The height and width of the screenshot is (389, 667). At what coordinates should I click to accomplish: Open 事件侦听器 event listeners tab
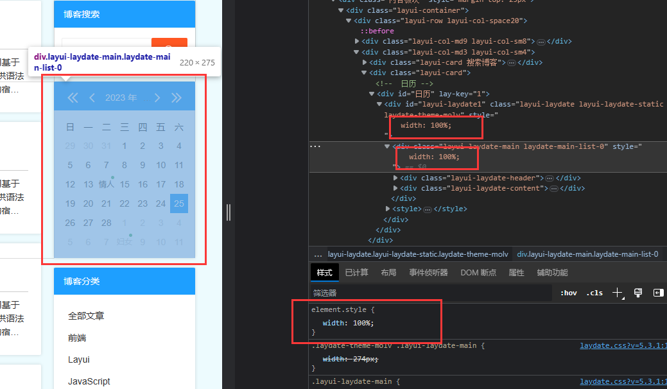point(428,273)
